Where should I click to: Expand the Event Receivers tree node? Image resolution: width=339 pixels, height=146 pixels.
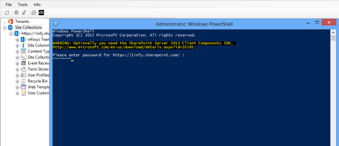17,64
